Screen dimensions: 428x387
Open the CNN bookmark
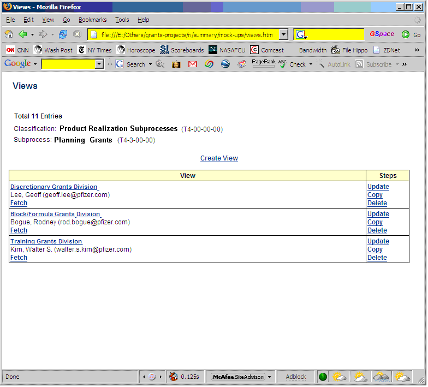coord(17,50)
